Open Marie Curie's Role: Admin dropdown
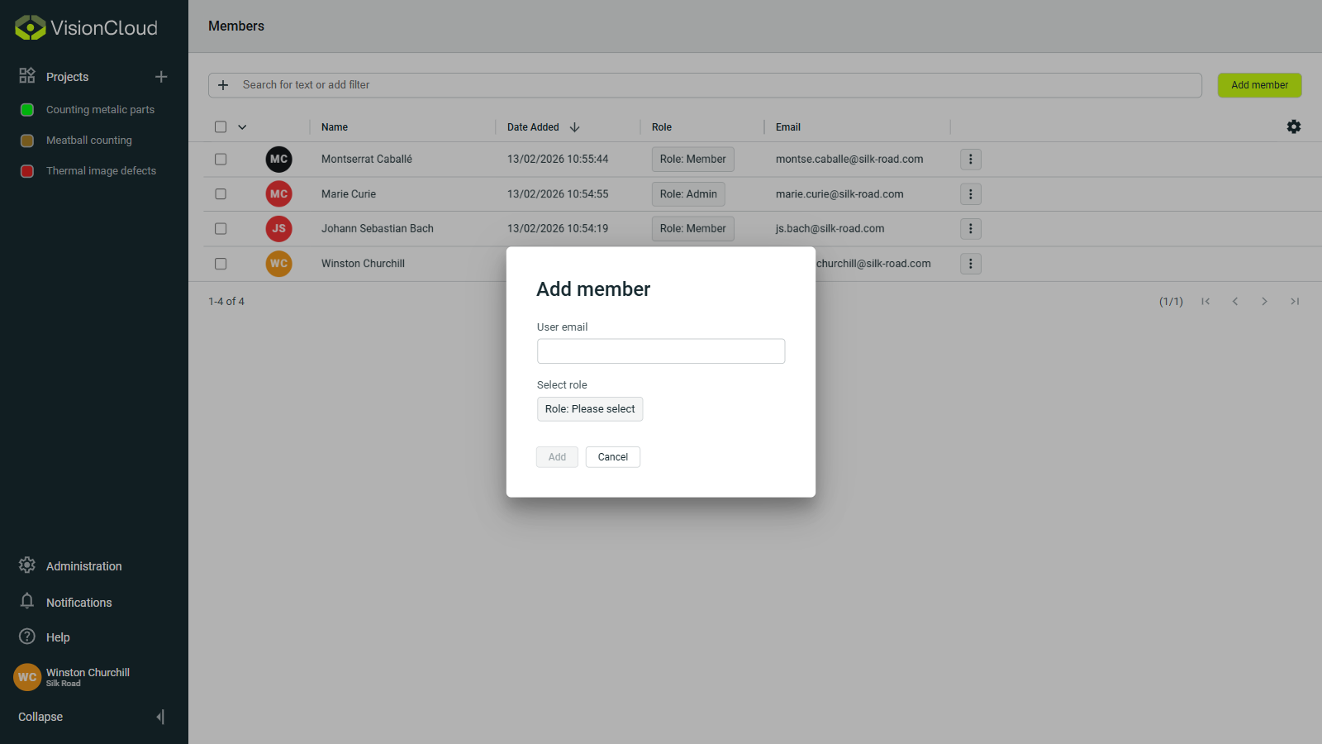Viewport: 1322px width, 744px height. click(x=688, y=194)
